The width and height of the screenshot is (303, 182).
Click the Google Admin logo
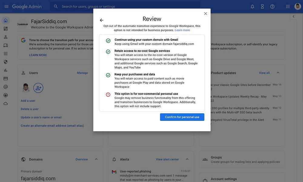click(x=27, y=7)
